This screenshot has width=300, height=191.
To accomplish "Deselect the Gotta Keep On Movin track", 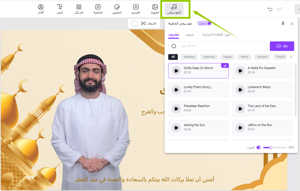I will 225,65.
